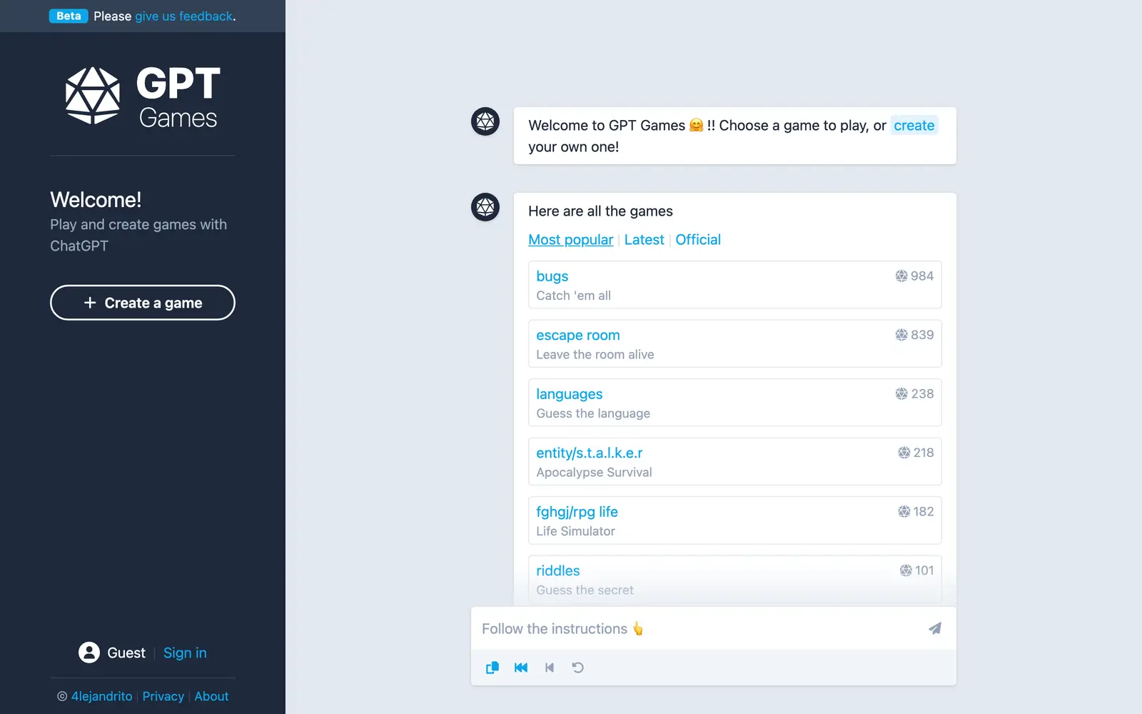
Task: Click the 218 play count
Action: click(924, 453)
